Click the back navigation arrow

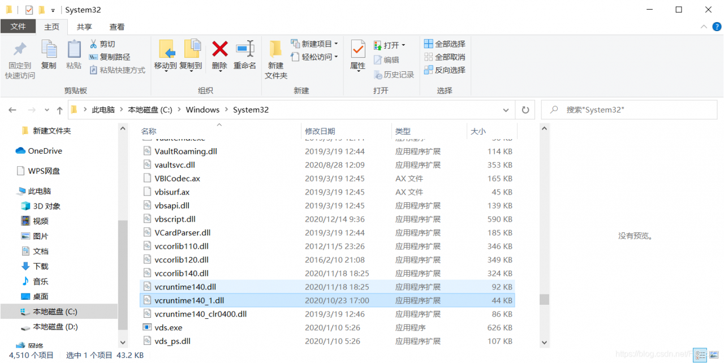[x=12, y=109]
